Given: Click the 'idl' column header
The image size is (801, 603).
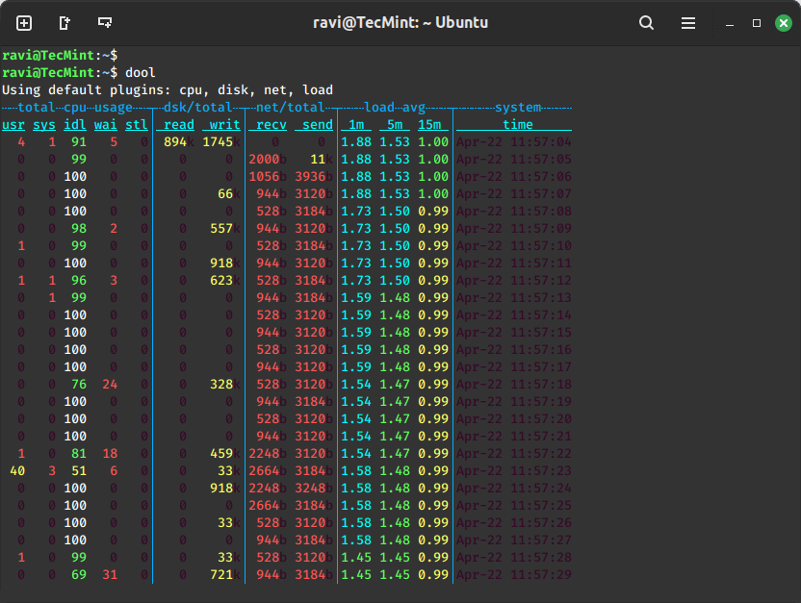Looking at the screenshot, I should (x=74, y=124).
